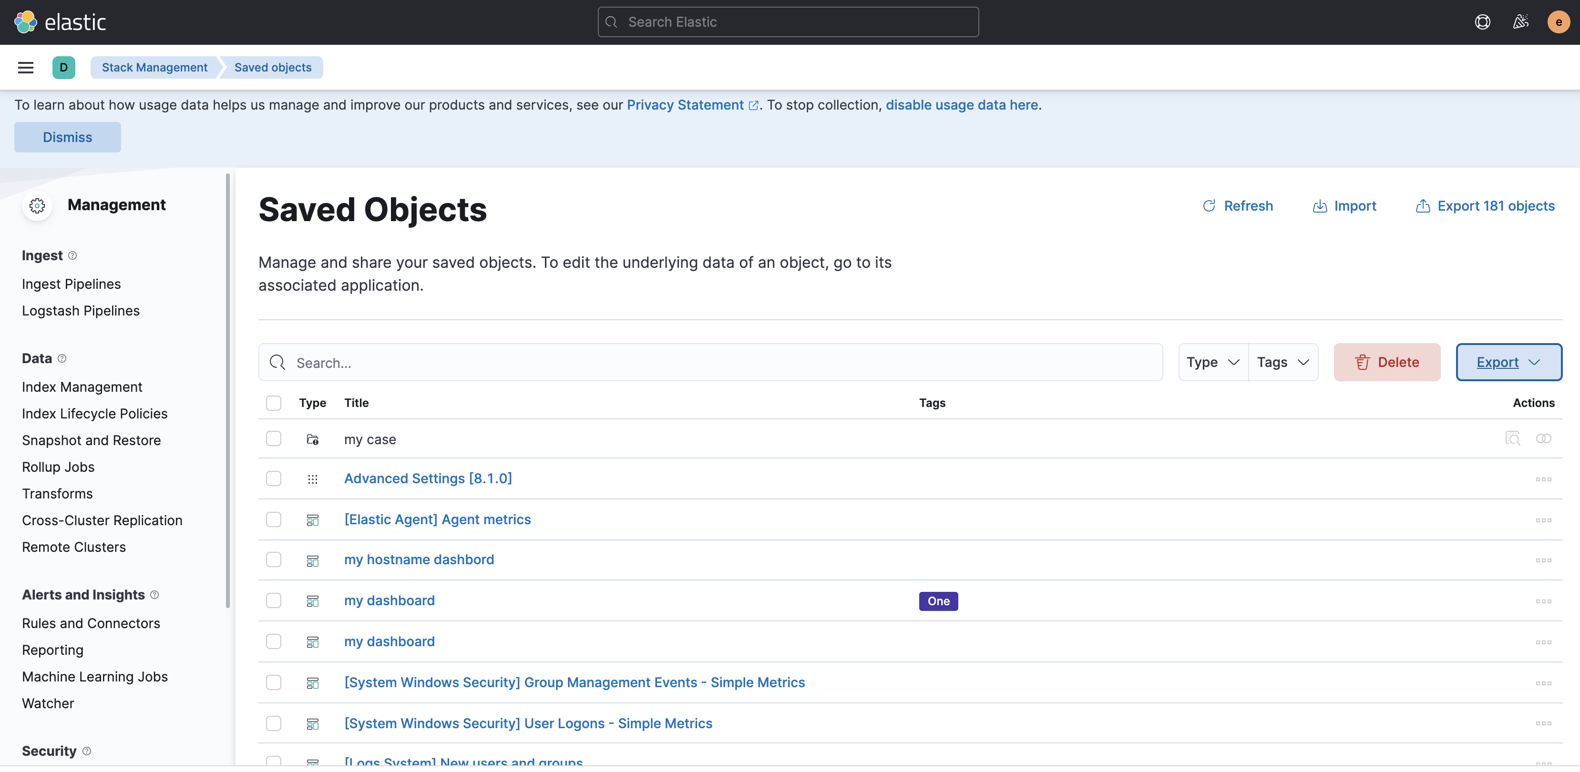The image size is (1580, 772).
Task: Click the user avatar labeled e
Action: pyautogui.click(x=1558, y=21)
